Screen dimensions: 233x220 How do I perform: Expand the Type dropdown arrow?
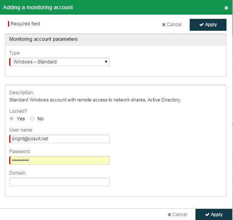click(x=106, y=62)
